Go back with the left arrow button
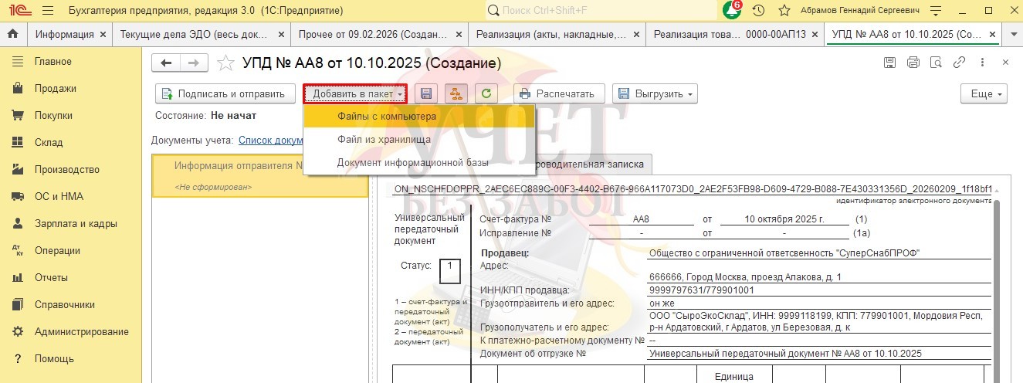This screenshot has height=383, width=1023. tap(166, 63)
